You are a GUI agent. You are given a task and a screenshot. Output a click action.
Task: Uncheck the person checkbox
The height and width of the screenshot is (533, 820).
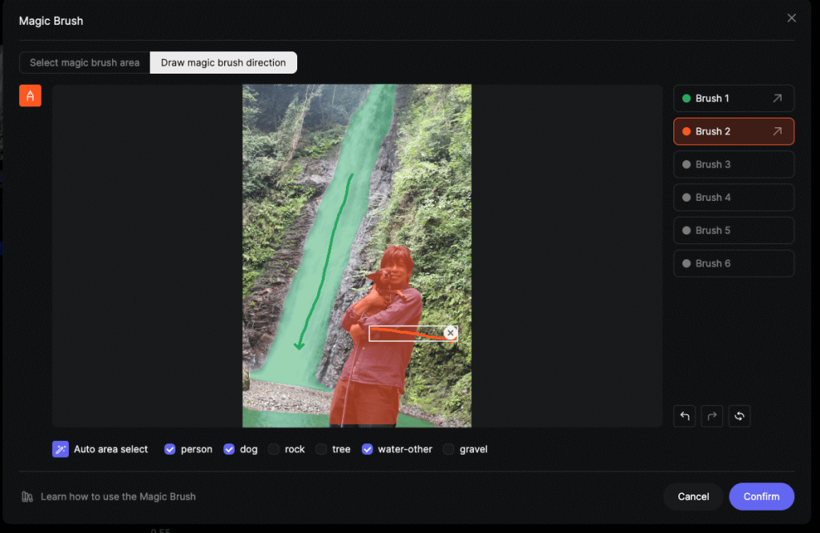[170, 449]
